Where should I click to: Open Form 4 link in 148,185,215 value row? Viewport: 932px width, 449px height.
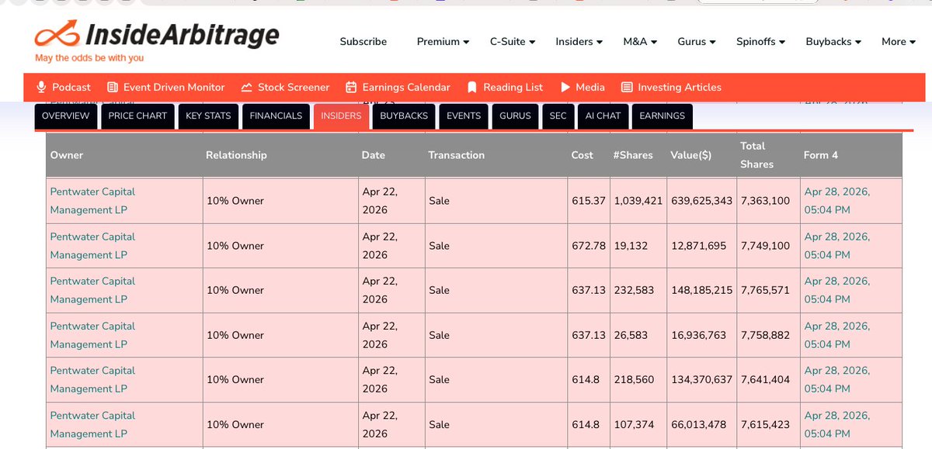[x=837, y=290]
